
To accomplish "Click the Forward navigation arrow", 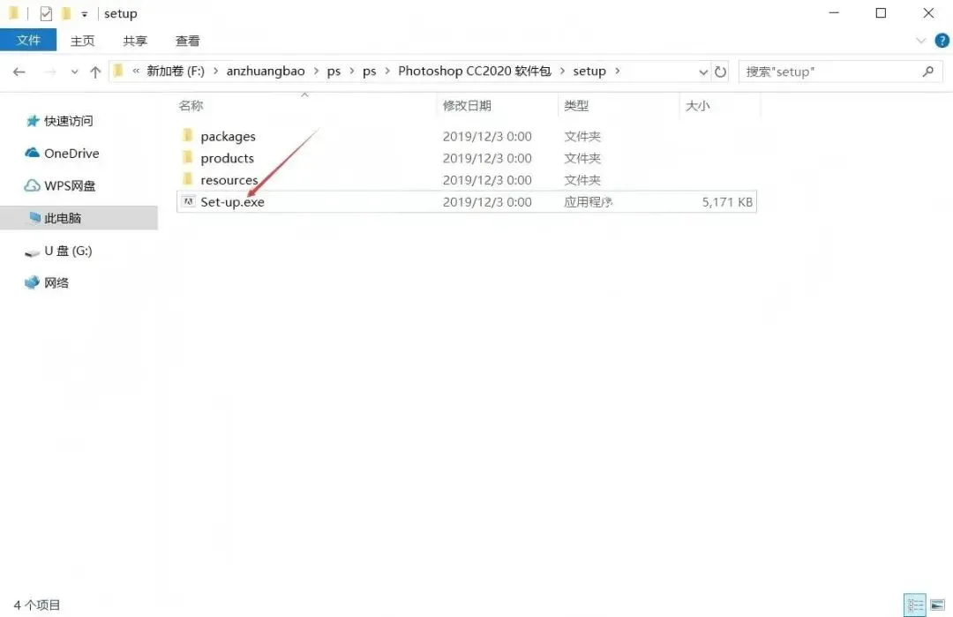I will click(50, 71).
